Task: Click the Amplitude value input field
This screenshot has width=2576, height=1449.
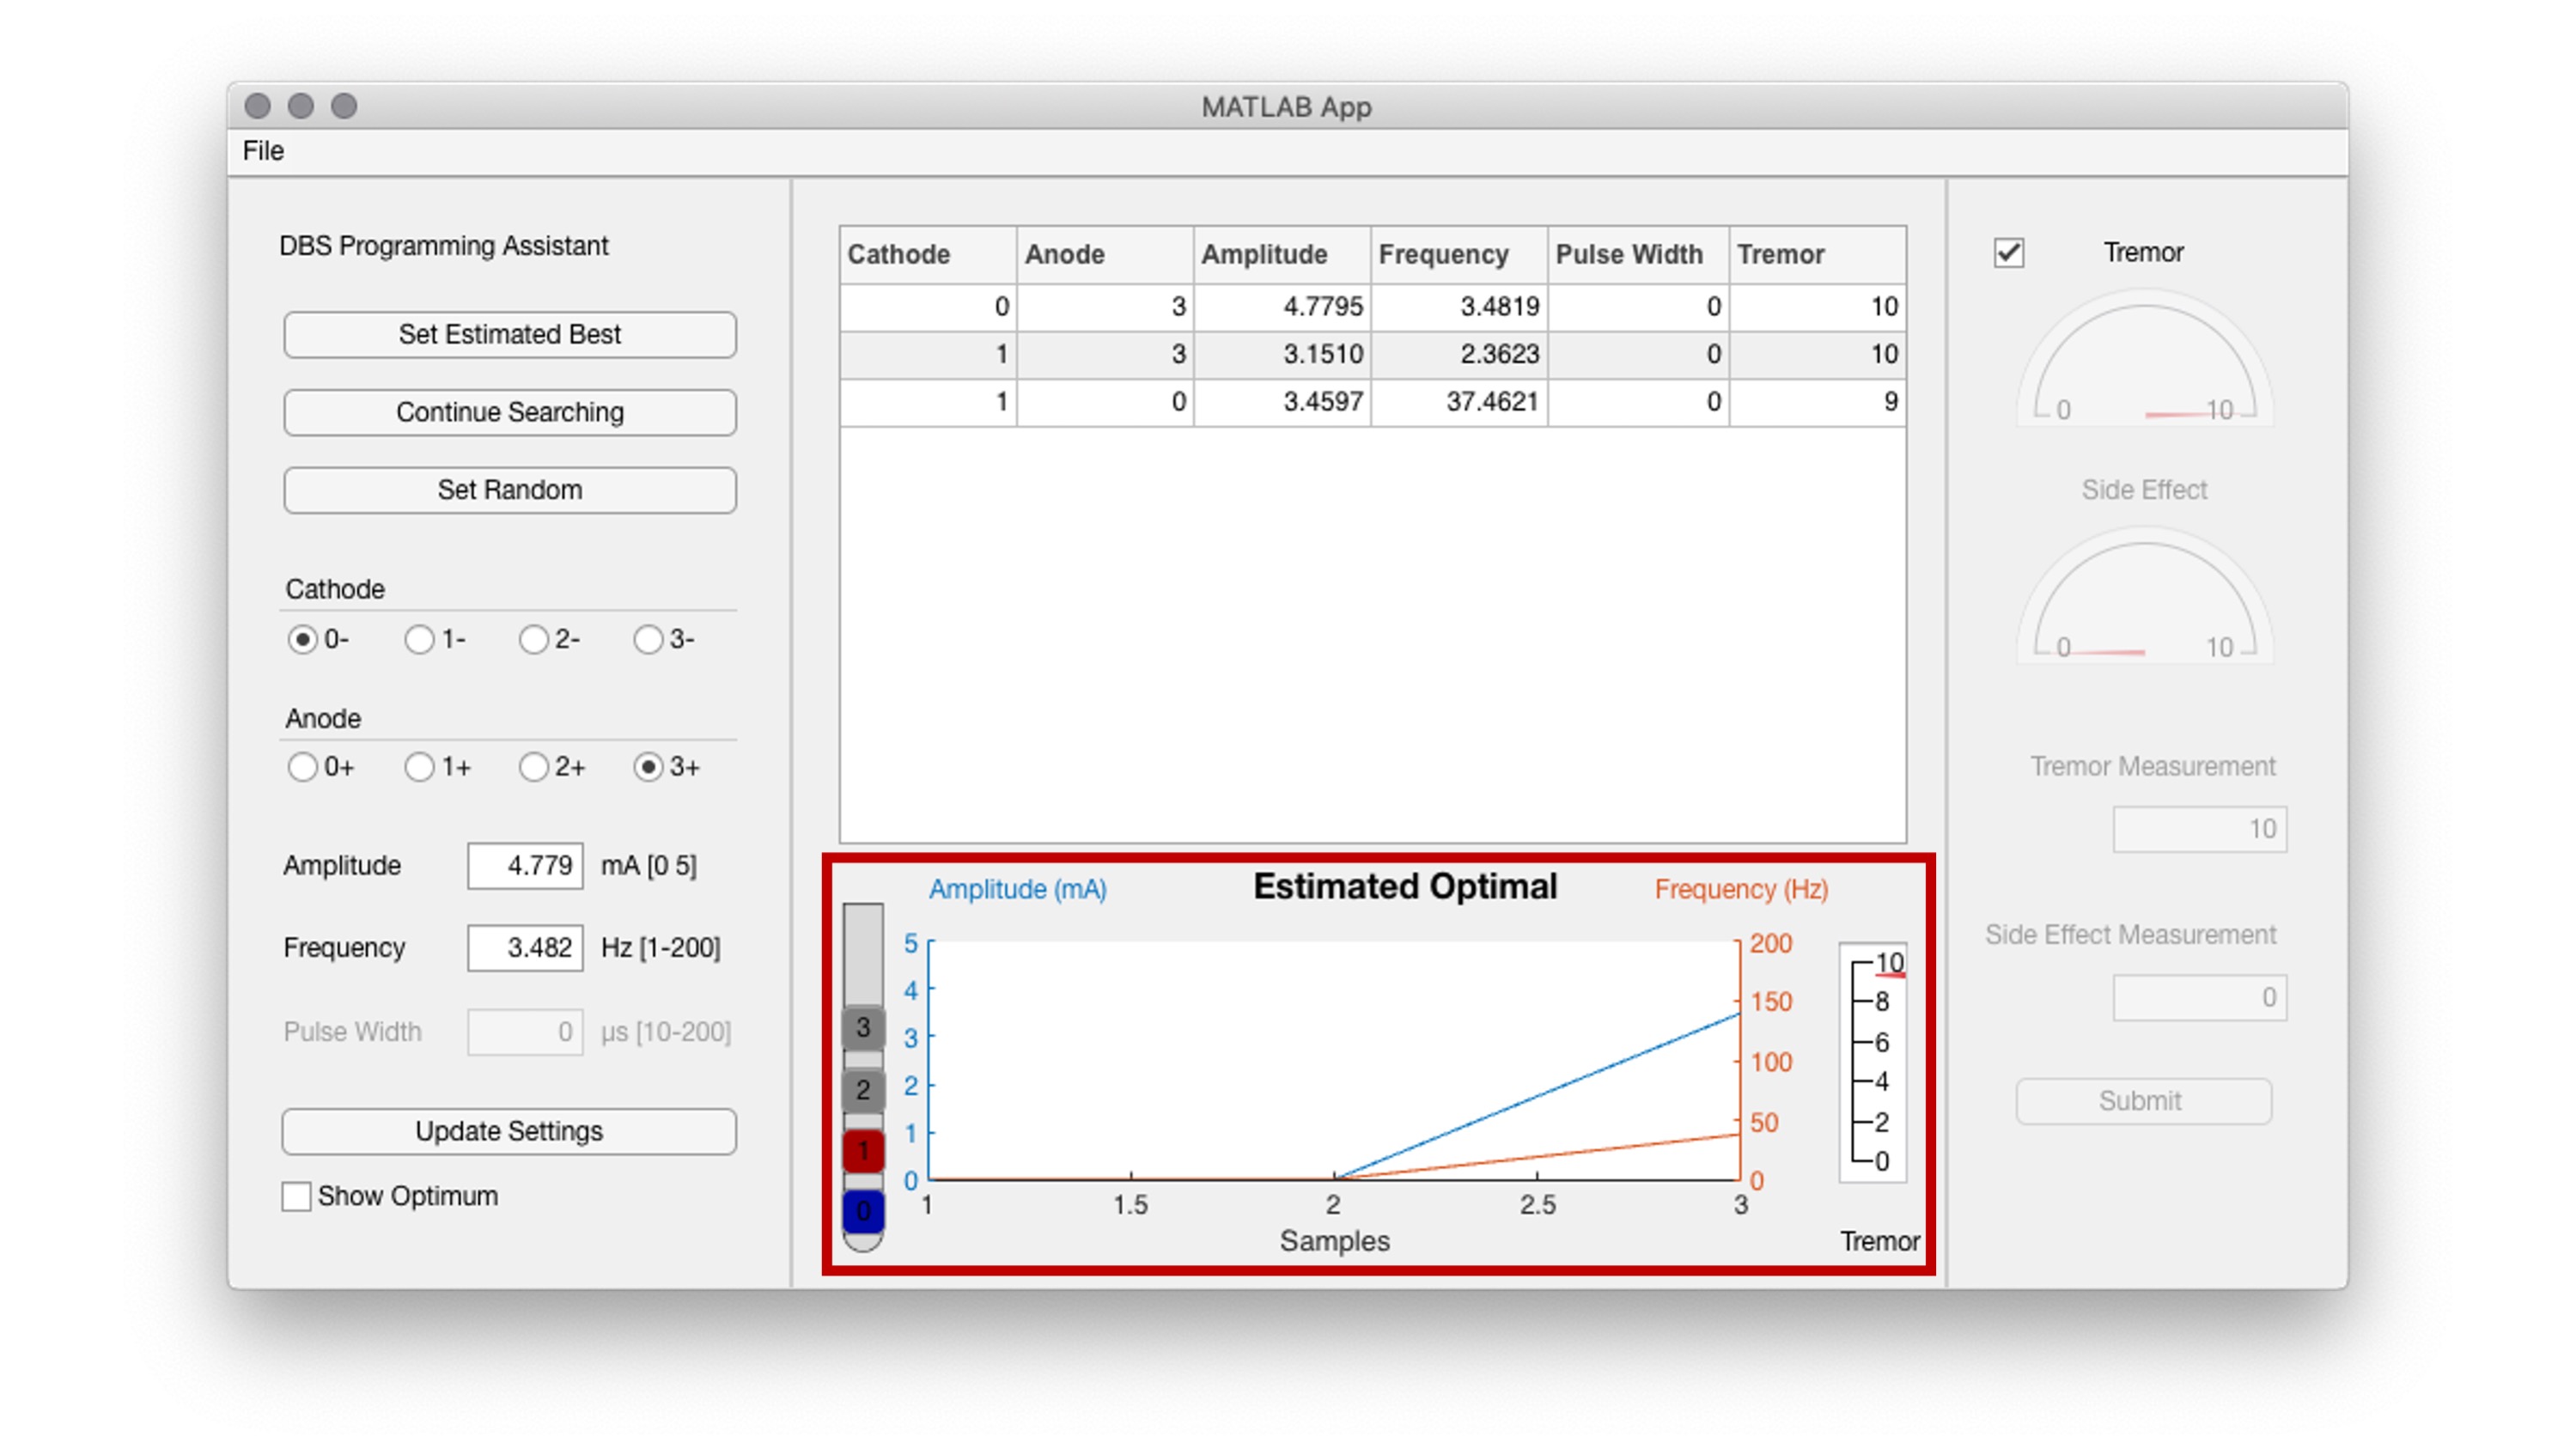Action: pos(525,866)
